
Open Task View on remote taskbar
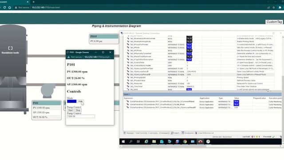[138, 141]
